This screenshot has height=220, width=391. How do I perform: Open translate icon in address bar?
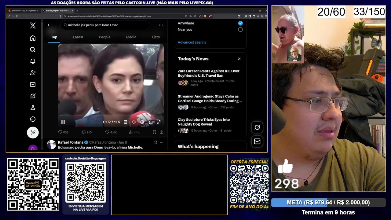click(191, 16)
